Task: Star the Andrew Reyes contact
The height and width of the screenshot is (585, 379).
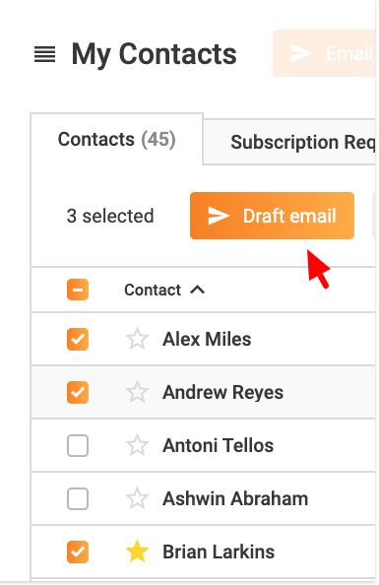Action: pyautogui.click(x=137, y=392)
